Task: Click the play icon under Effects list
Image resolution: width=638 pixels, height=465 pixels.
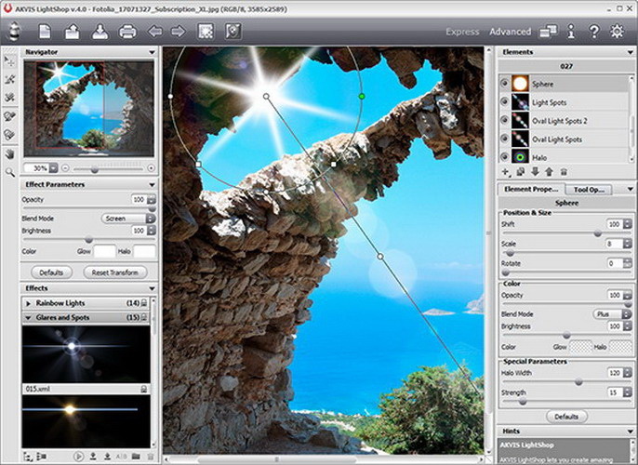Action: coord(78,457)
